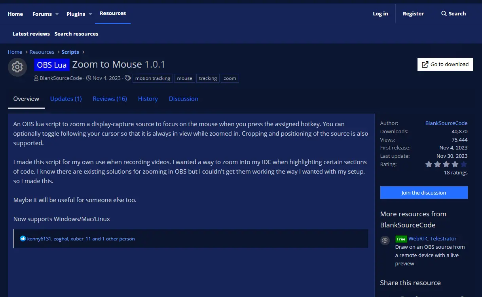Select the History tab
The height and width of the screenshot is (297, 482).
[x=148, y=98]
